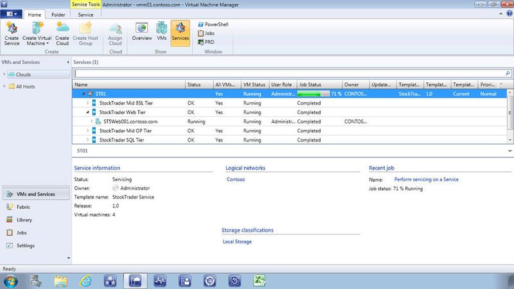
Task: Select the ST5Web001.contoso.com virtual machine
Action: 290,121
